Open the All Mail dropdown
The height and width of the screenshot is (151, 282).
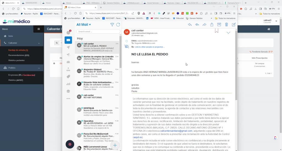[84, 24]
